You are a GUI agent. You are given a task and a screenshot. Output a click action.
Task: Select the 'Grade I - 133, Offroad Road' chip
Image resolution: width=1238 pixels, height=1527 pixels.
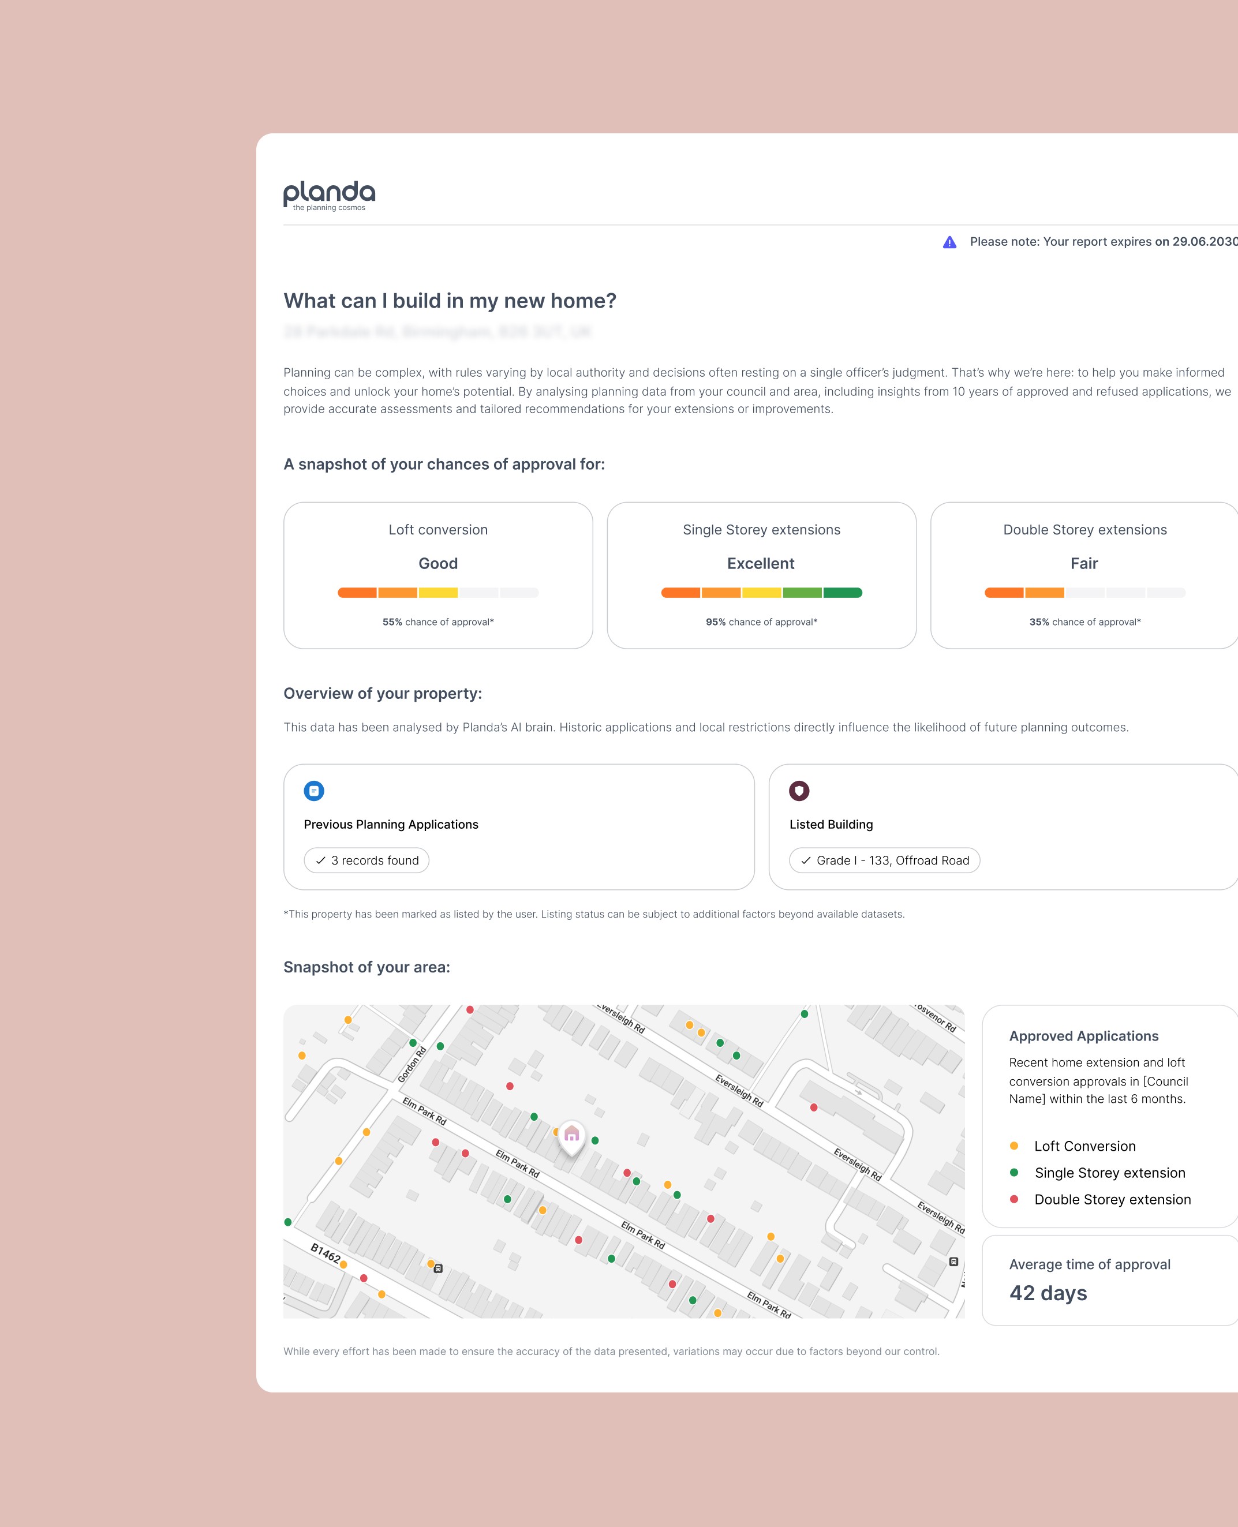884,860
